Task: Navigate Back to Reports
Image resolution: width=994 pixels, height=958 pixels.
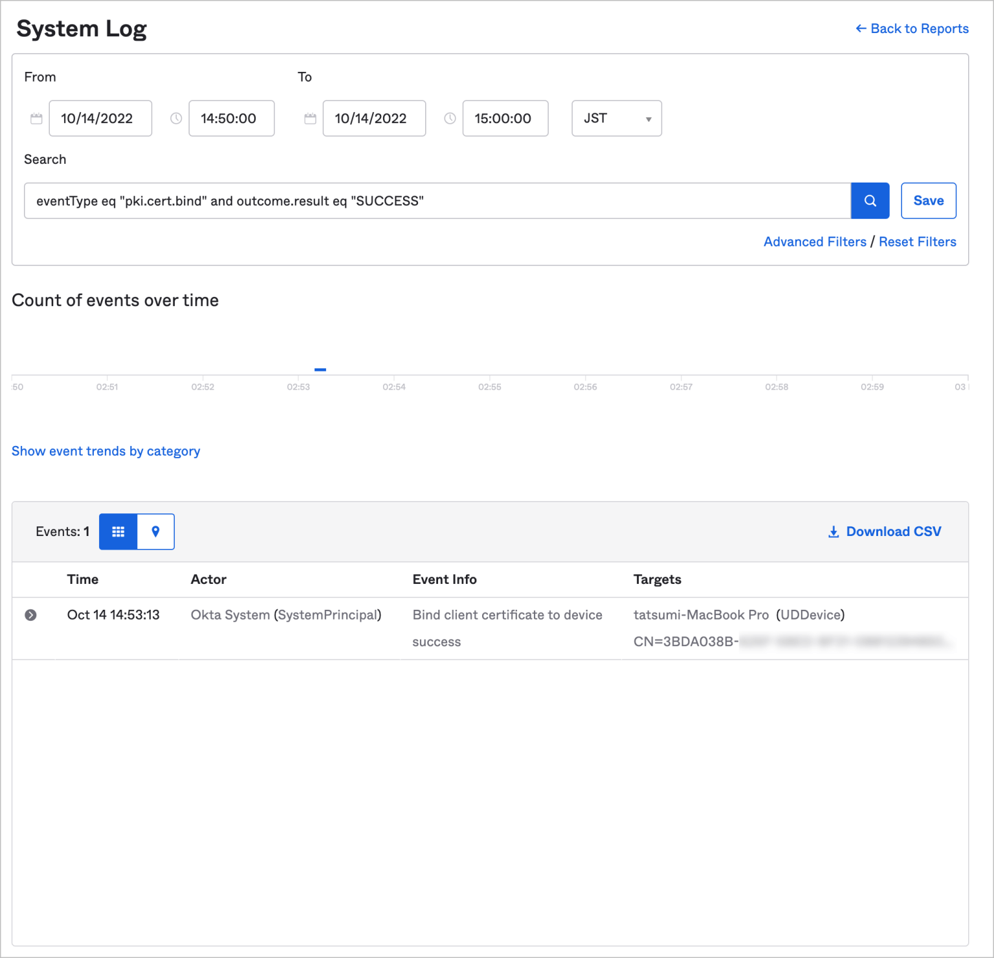Action: 920,28
